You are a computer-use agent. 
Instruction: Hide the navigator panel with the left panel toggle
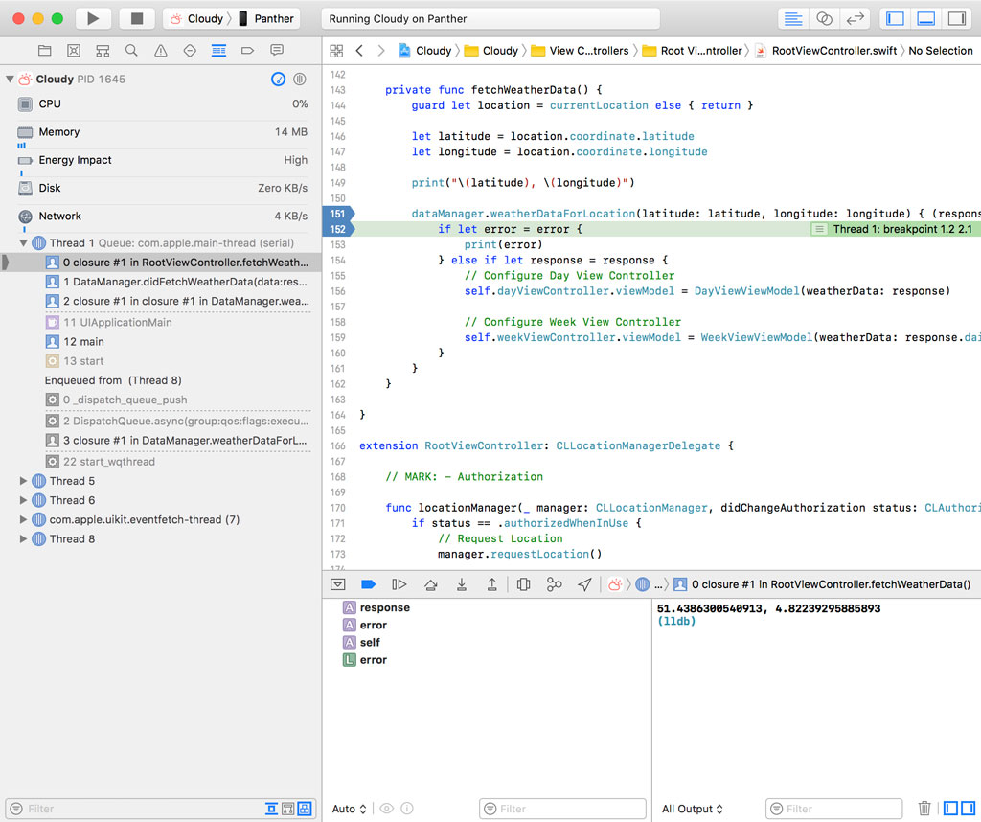pyautogui.click(x=894, y=17)
